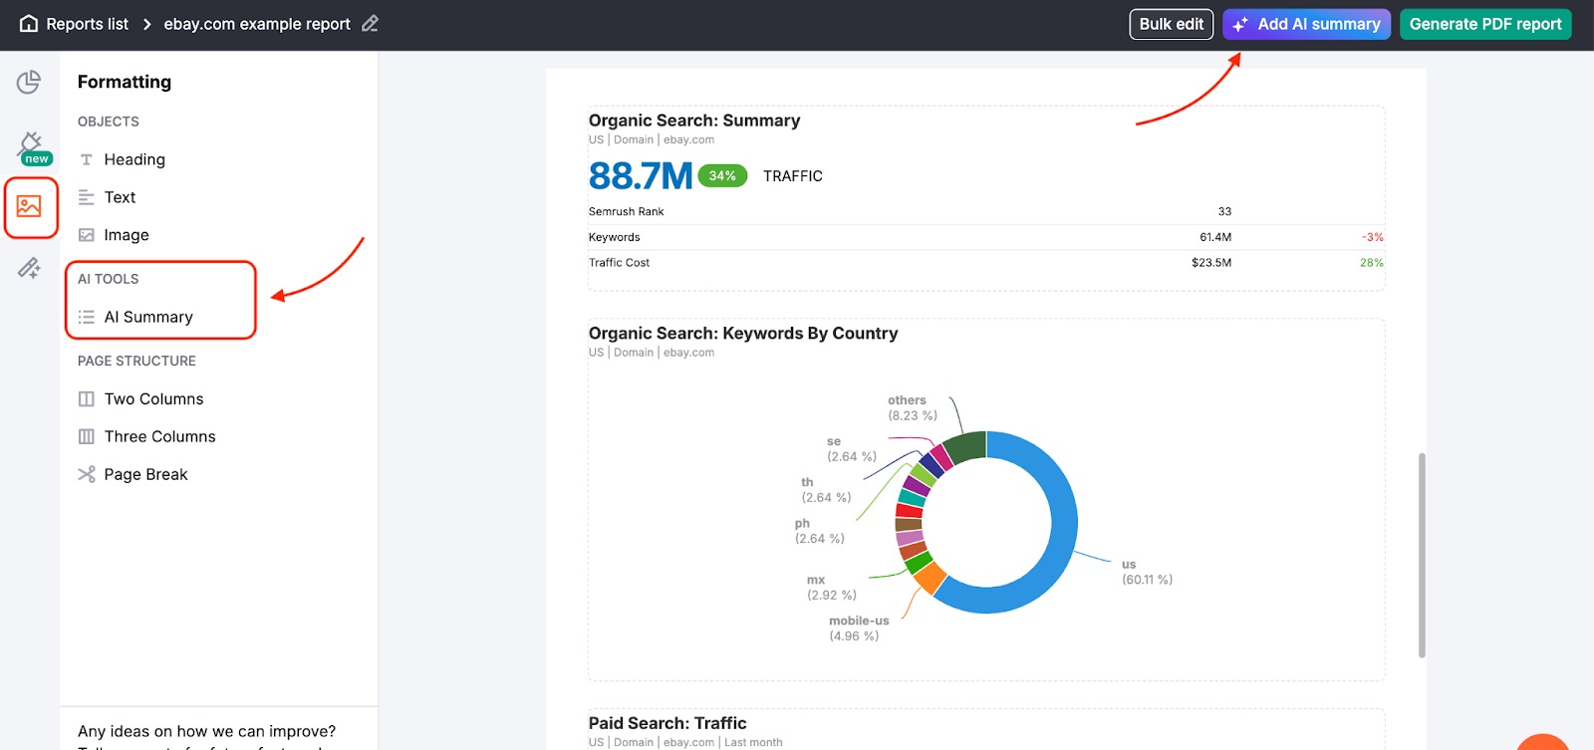Click the Page Break scissors icon
The width and height of the screenshot is (1594, 750).
tap(87, 474)
